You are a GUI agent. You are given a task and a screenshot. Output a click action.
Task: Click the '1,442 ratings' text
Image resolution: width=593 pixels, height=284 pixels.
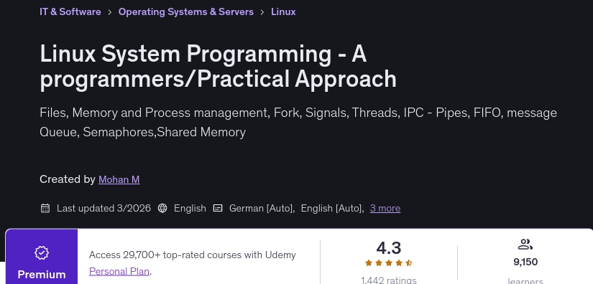[388, 280]
